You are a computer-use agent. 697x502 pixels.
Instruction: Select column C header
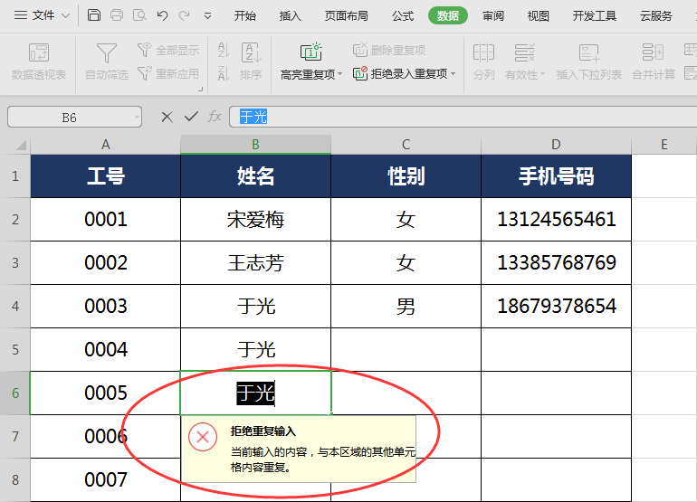pyautogui.click(x=406, y=145)
